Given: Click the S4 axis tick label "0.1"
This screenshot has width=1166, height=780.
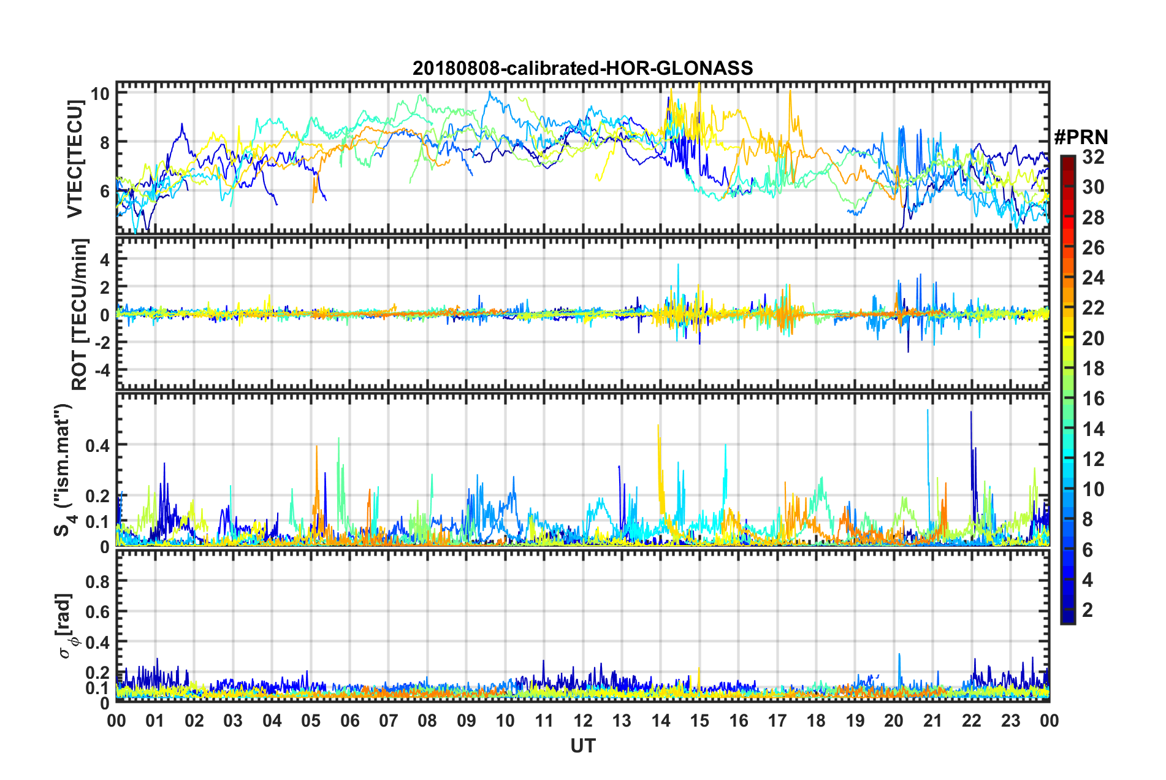Looking at the screenshot, I should (x=98, y=522).
